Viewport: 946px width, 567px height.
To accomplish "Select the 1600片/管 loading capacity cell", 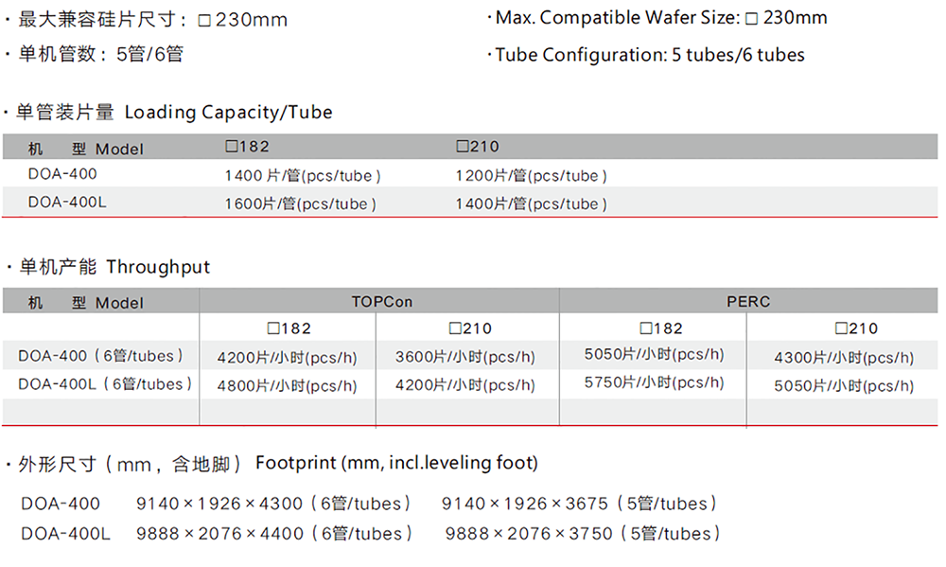I will pos(300,204).
